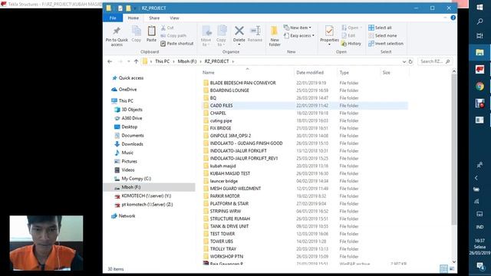Open Chrome from the taskbar

tap(479, 86)
